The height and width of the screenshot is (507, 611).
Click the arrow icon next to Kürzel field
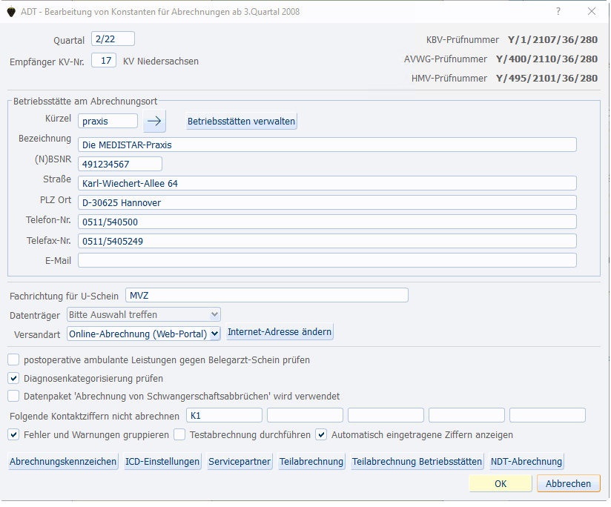(154, 120)
